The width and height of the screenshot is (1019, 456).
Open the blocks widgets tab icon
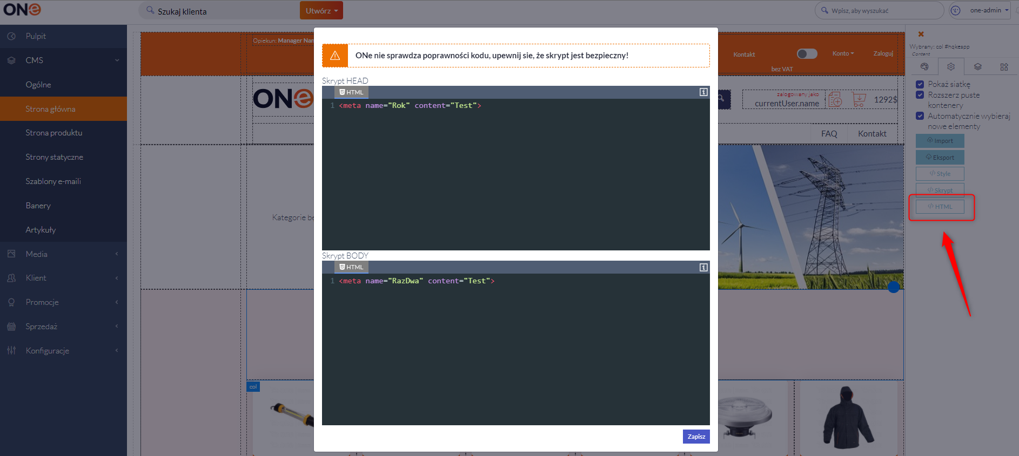[1004, 67]
